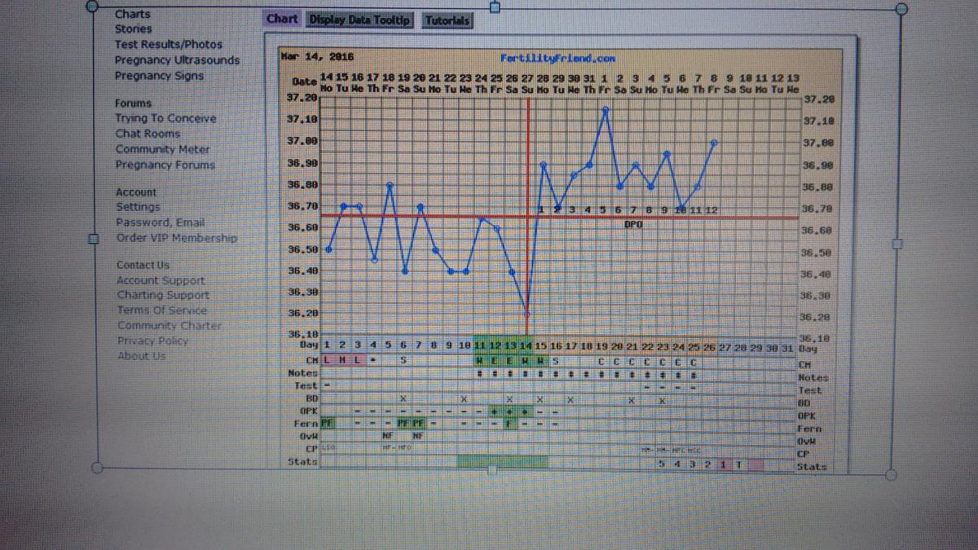Screen dimensions: 978x550
Task: Go to Pregnancy Ultrasounds in the sidebar
Action: [x=177, y=60]
